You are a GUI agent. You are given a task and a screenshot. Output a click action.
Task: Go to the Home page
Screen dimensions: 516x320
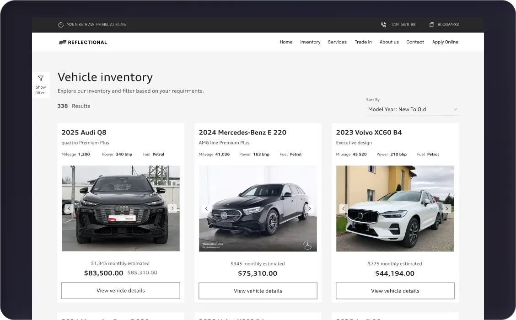coord(286,42)
